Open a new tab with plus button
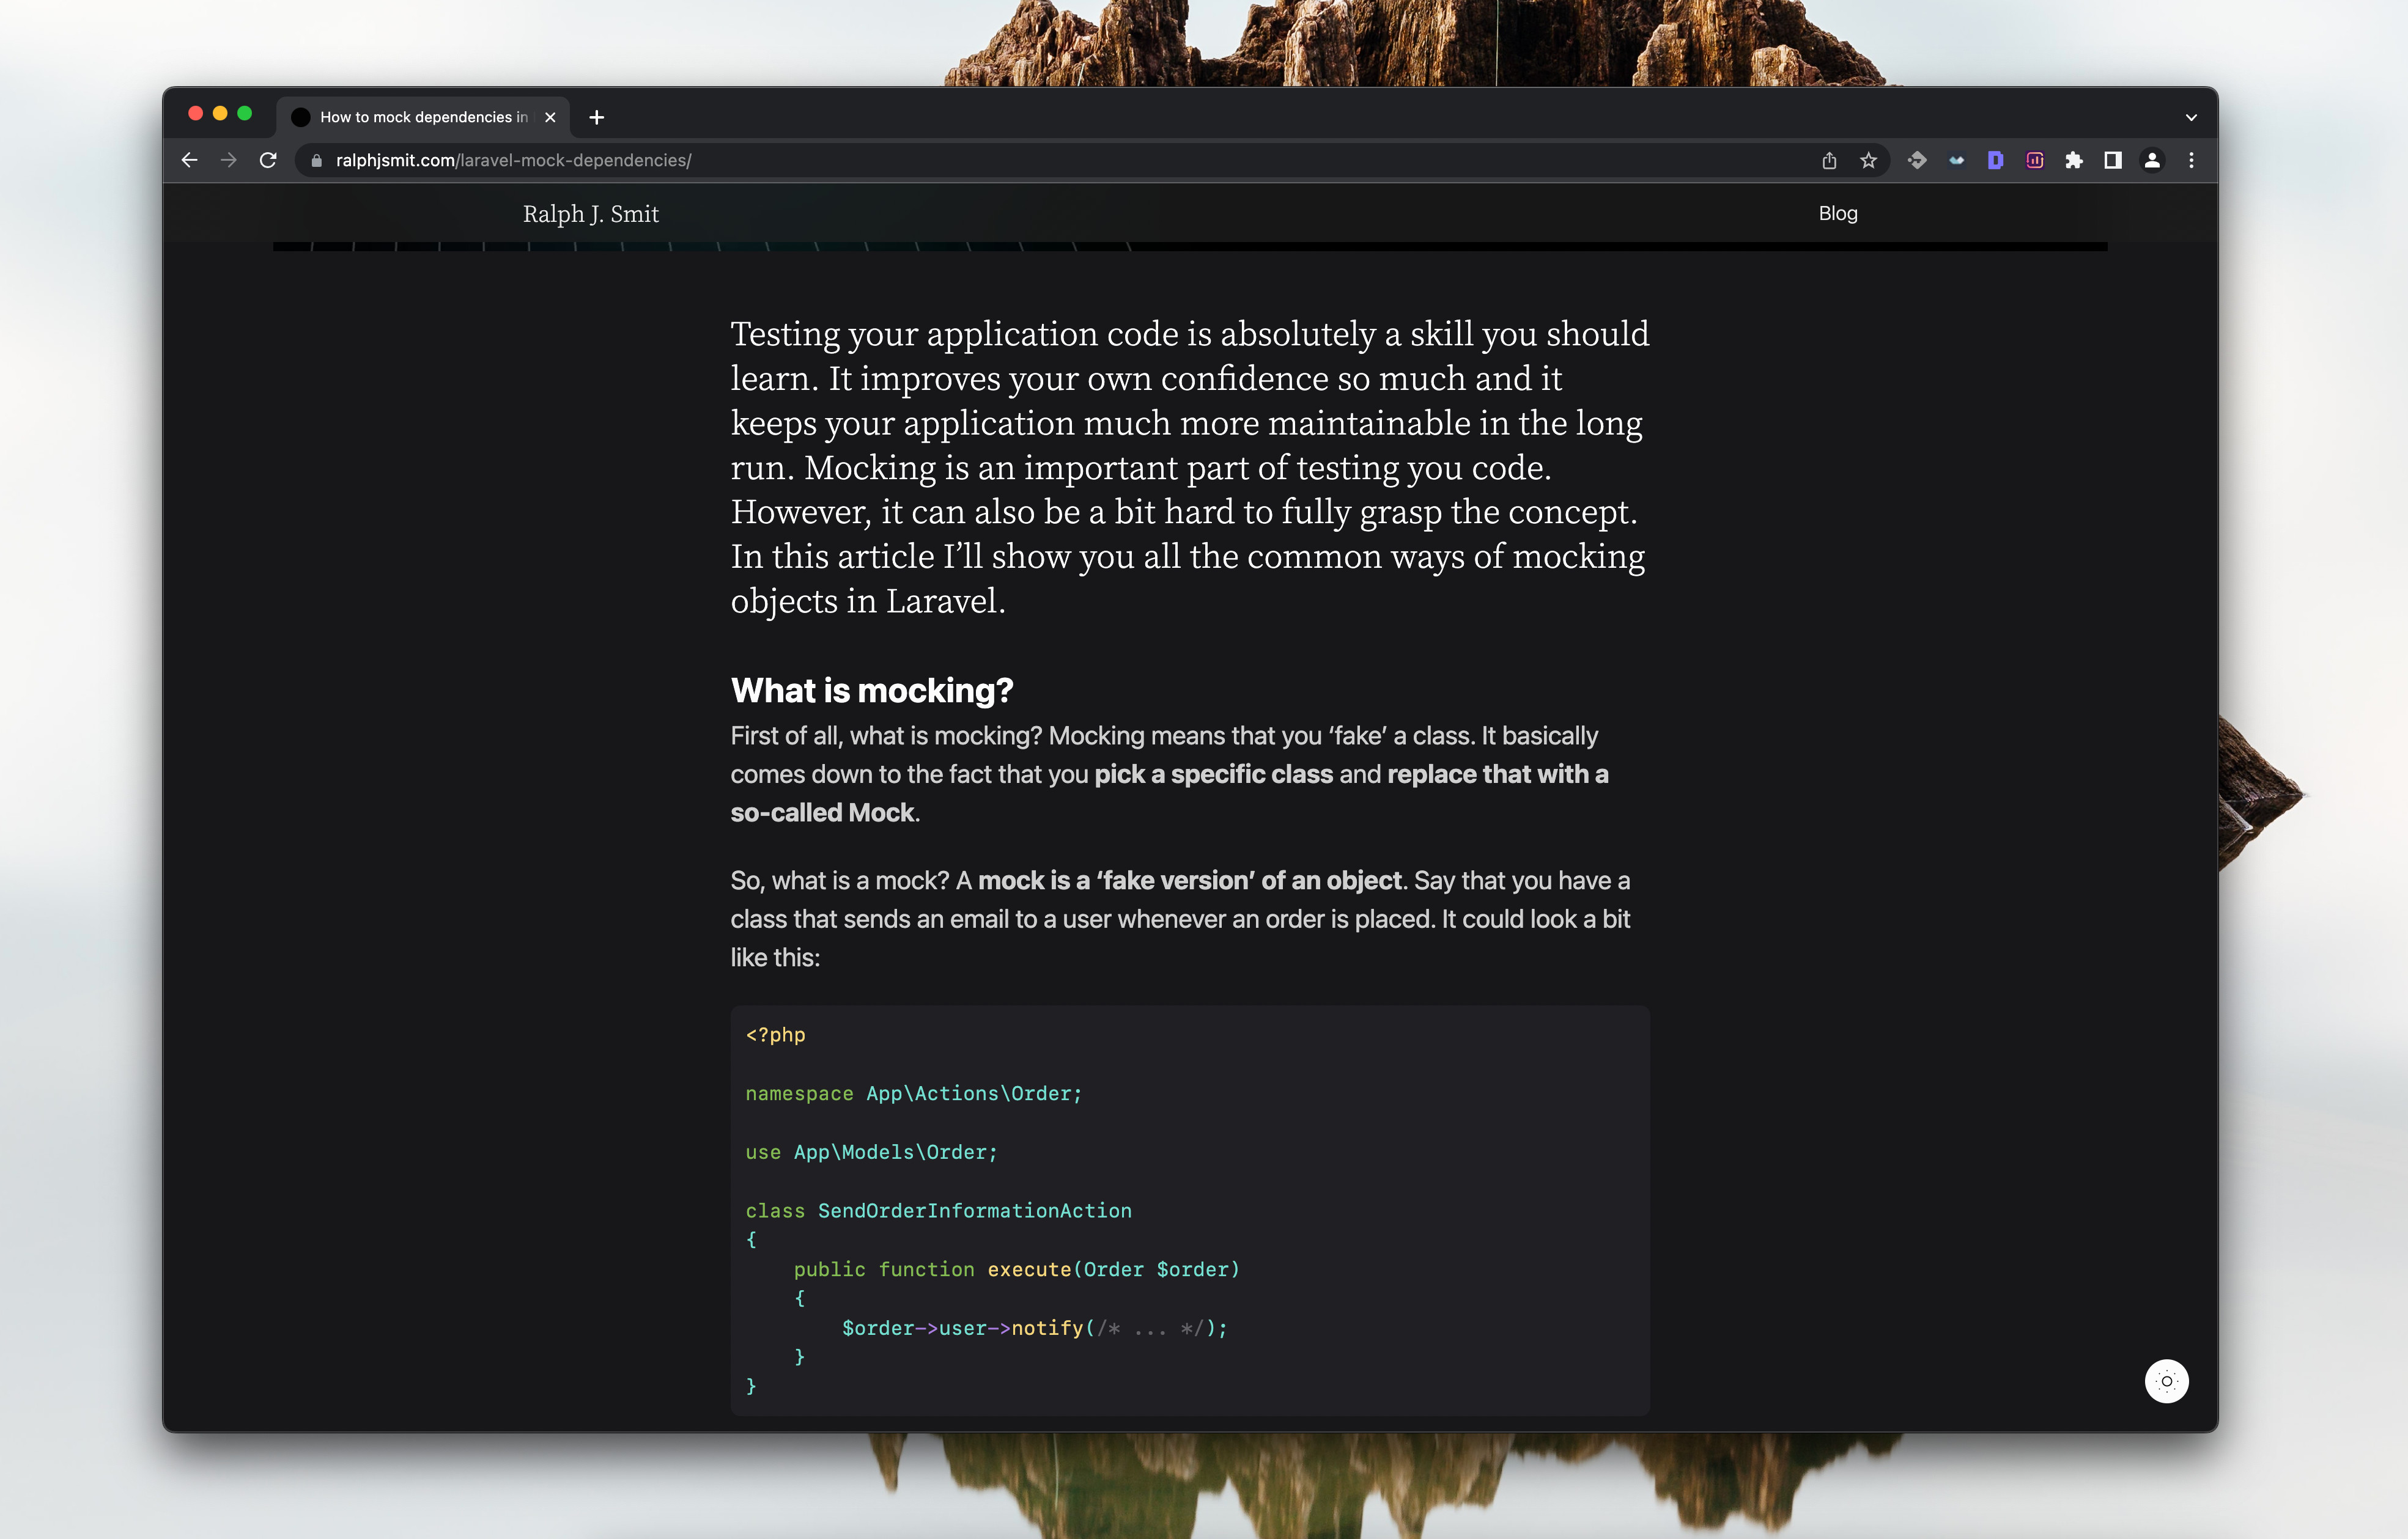This screenshot has height=1539, width=2408. tap(597, 118)
